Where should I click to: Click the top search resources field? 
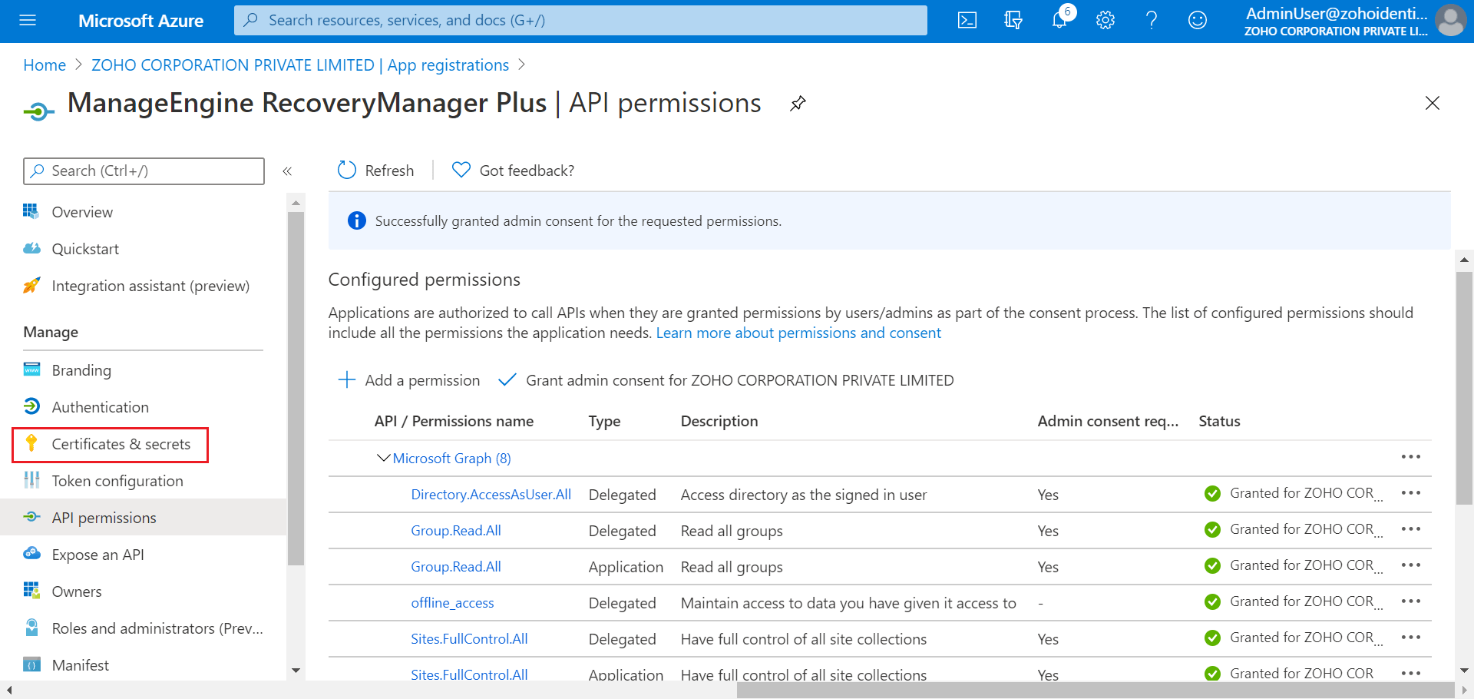580,21
